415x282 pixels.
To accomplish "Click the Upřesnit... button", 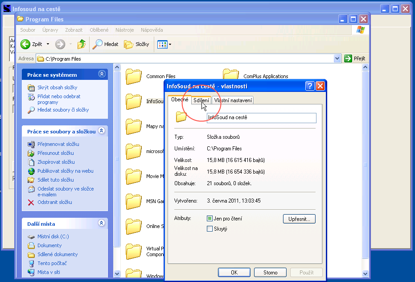I will click(299, 219).
